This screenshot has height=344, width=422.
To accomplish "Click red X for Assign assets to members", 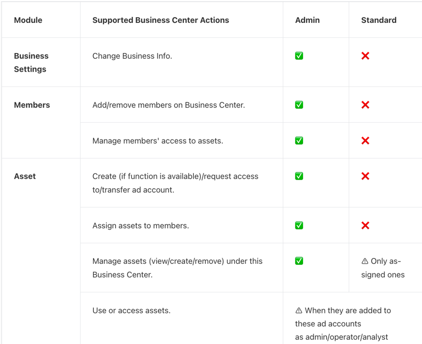I will (x=365, y=226).
